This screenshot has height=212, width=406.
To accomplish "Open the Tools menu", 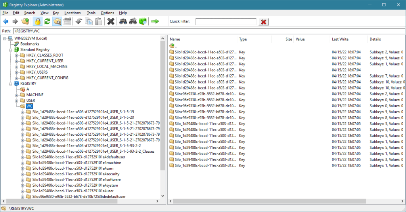I will coord(91,13).
